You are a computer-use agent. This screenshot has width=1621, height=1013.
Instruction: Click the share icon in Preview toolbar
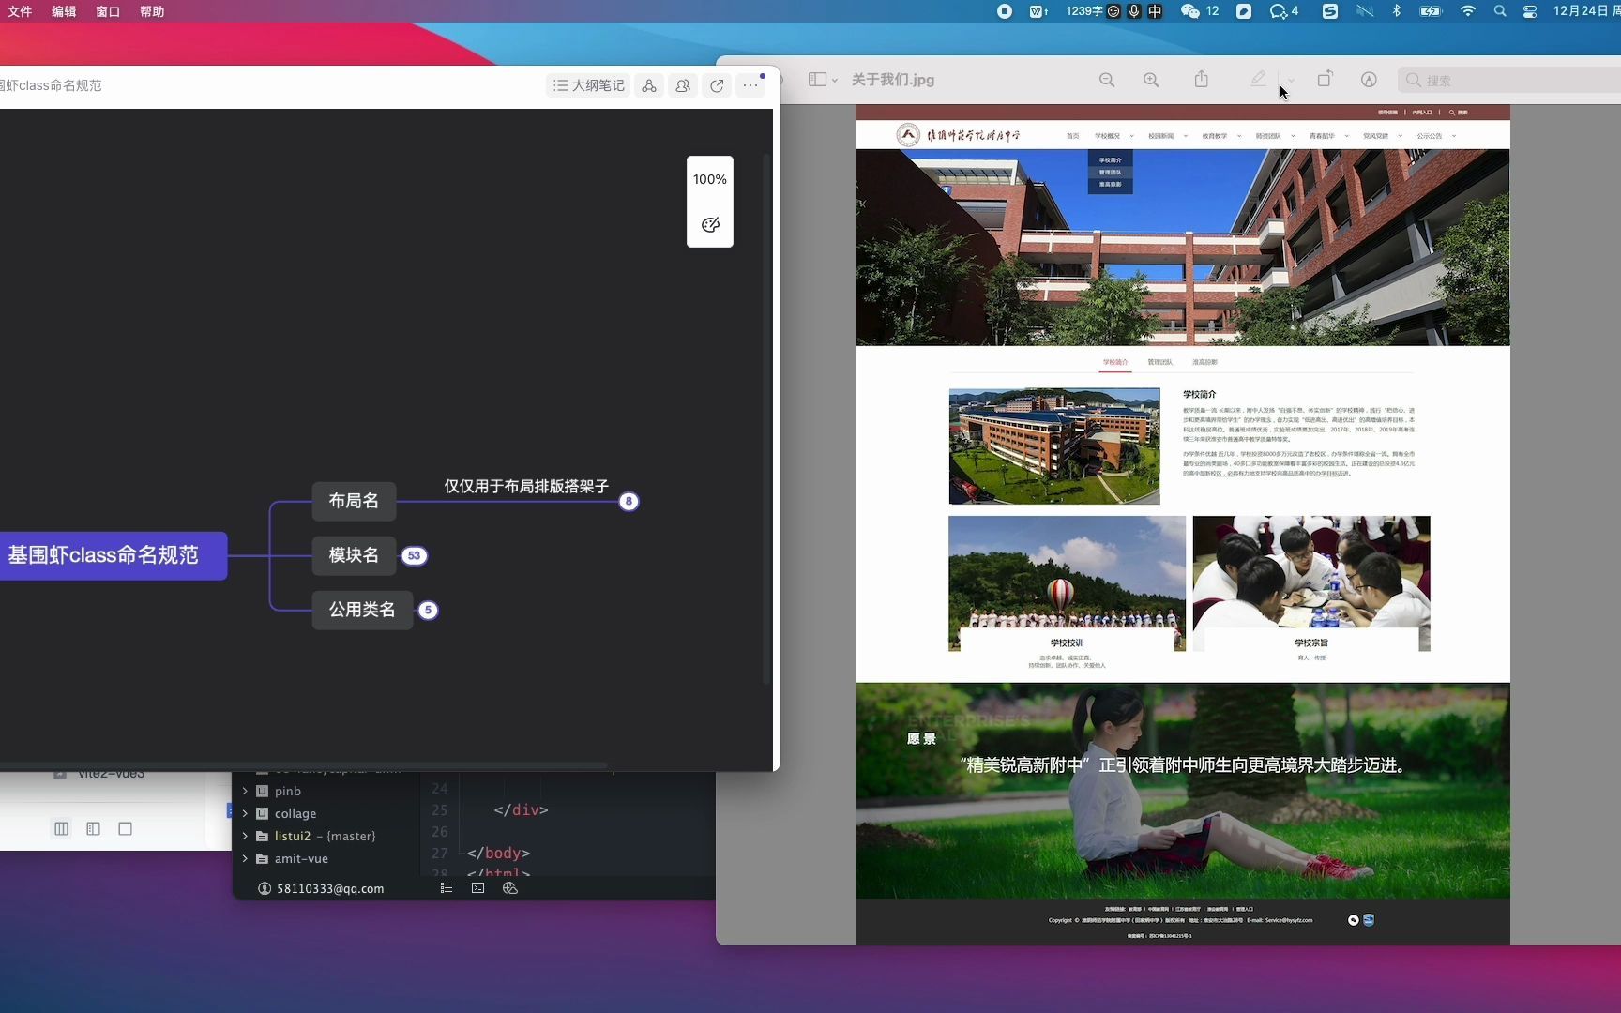(1202, 80)
